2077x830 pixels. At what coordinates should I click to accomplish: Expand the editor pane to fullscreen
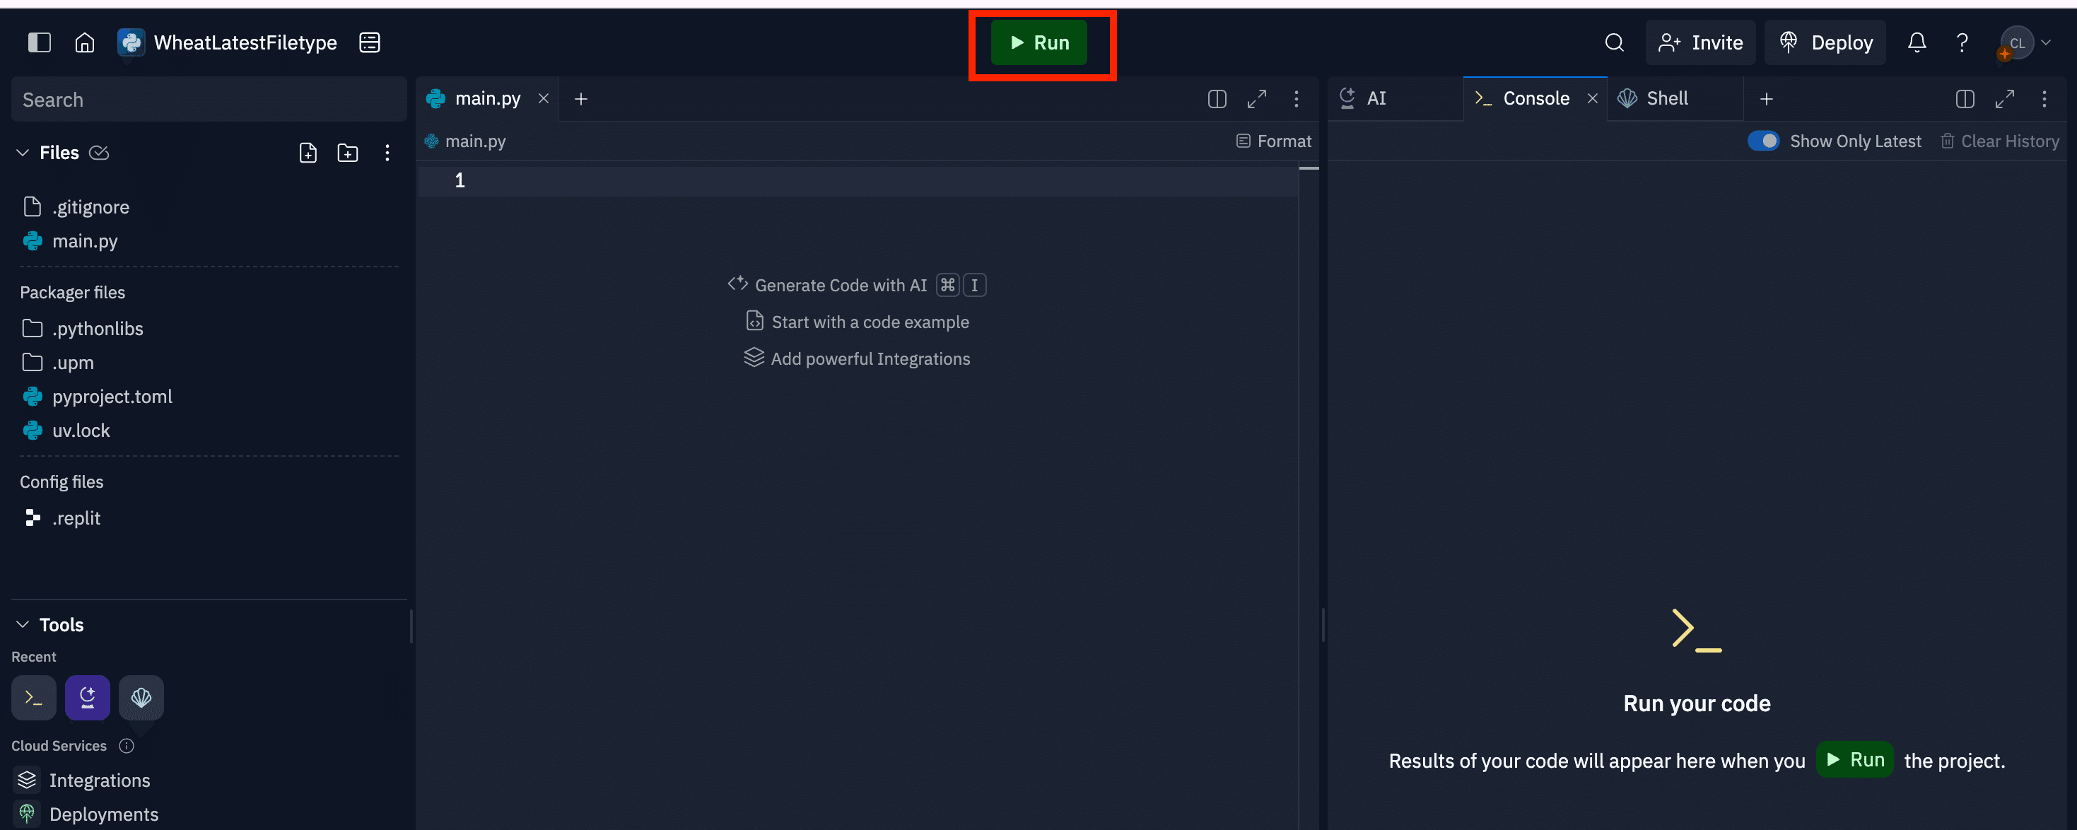1256,98
